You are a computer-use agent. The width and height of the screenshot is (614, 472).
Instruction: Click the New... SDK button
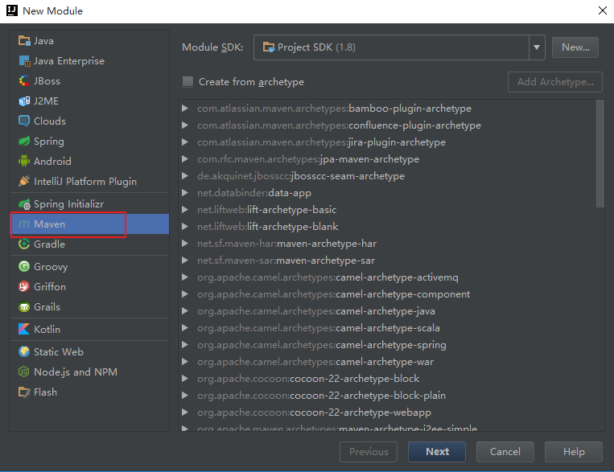coord(575,47)
